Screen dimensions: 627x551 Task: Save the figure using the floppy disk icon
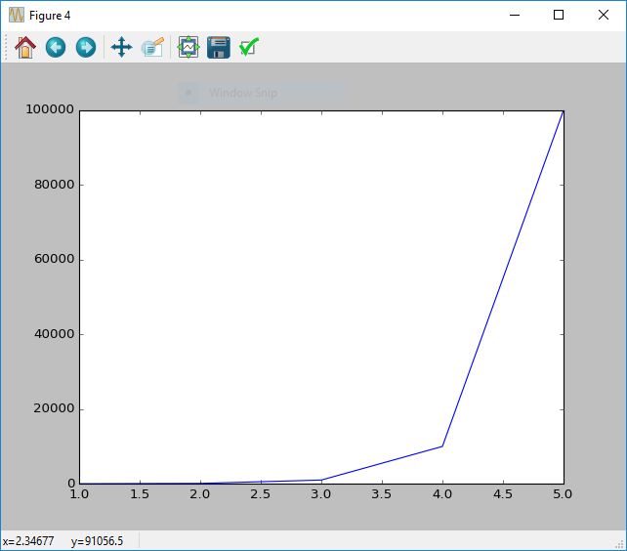pyautogui.click(x=219, y=47)
